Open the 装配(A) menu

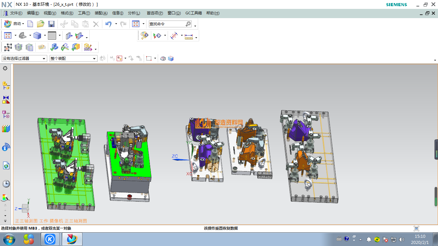pos(101,13)
